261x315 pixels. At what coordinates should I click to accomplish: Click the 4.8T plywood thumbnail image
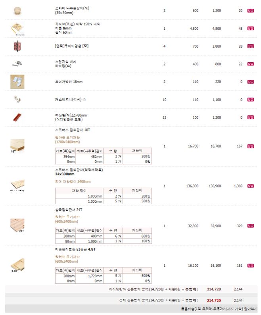tap(17, 265)
